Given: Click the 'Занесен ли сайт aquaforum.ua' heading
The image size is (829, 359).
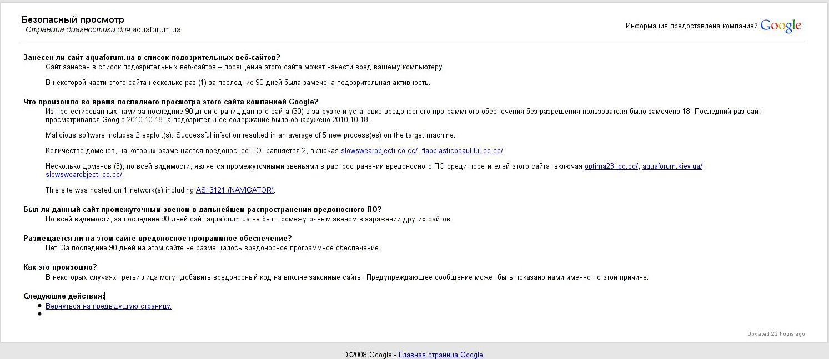Looking at the screenshot, I should (x=152, y=58).
